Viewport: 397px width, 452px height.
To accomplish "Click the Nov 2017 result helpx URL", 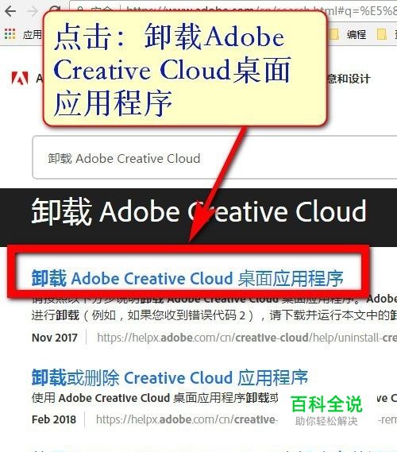I will click(x=247, y=338).
